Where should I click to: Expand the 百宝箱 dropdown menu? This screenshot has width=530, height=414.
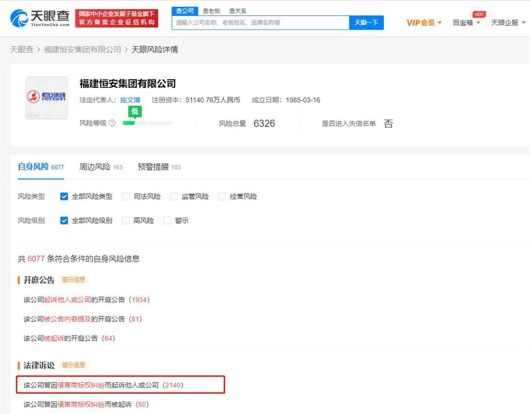466,23
